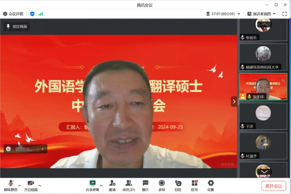Turn on camera with 开启视频
Screen dimensions: 291x194
[x=31, y=186]
